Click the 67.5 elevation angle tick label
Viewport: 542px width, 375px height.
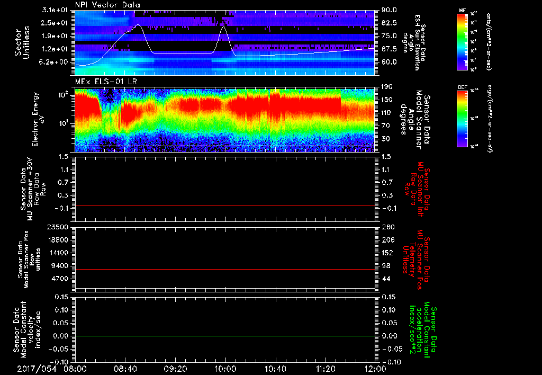click(389, 49)
